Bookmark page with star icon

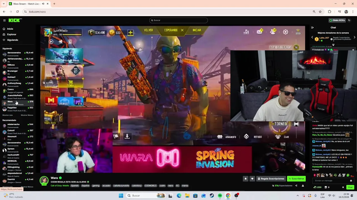[320, 12]
